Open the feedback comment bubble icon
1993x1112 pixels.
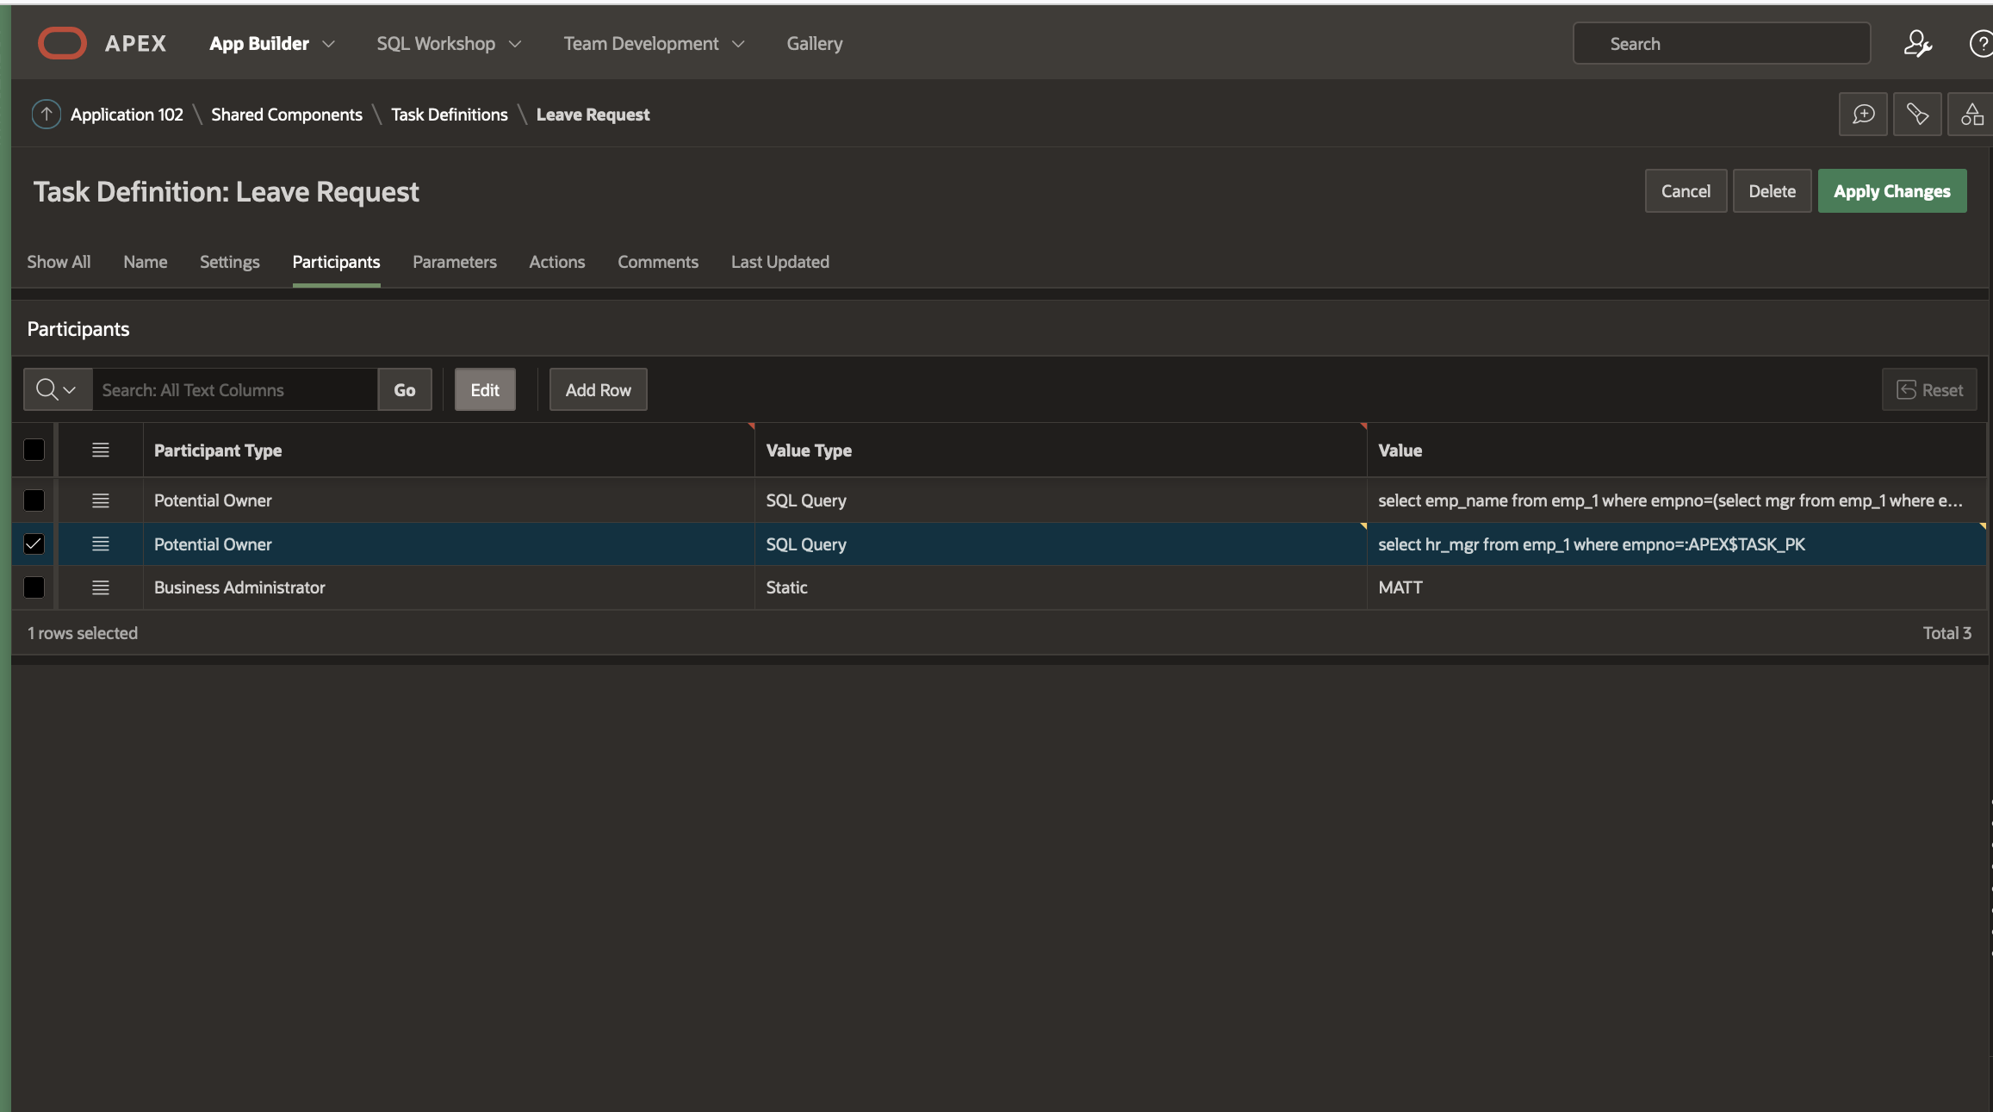pyautogui.click(x=1863, y=114)
